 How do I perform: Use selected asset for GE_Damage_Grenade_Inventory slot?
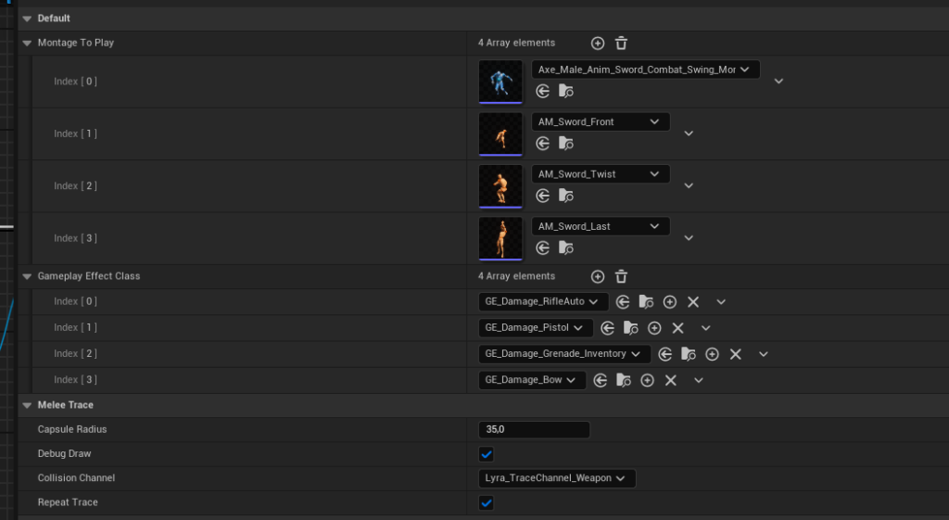click(x=665, y=354)
